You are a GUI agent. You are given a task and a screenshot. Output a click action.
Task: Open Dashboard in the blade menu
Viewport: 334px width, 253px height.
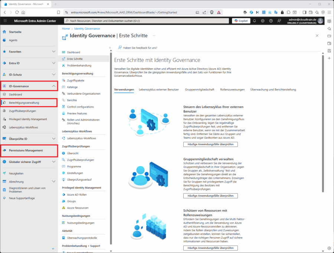(x=73, y=52)
